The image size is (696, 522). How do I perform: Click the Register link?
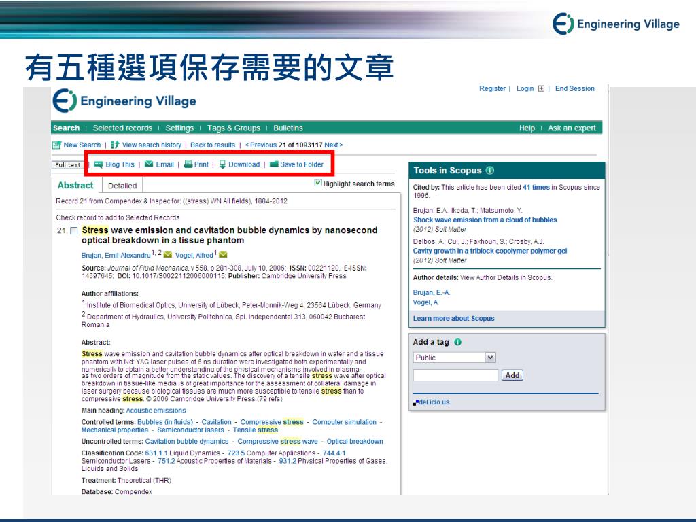click(492, 88)
